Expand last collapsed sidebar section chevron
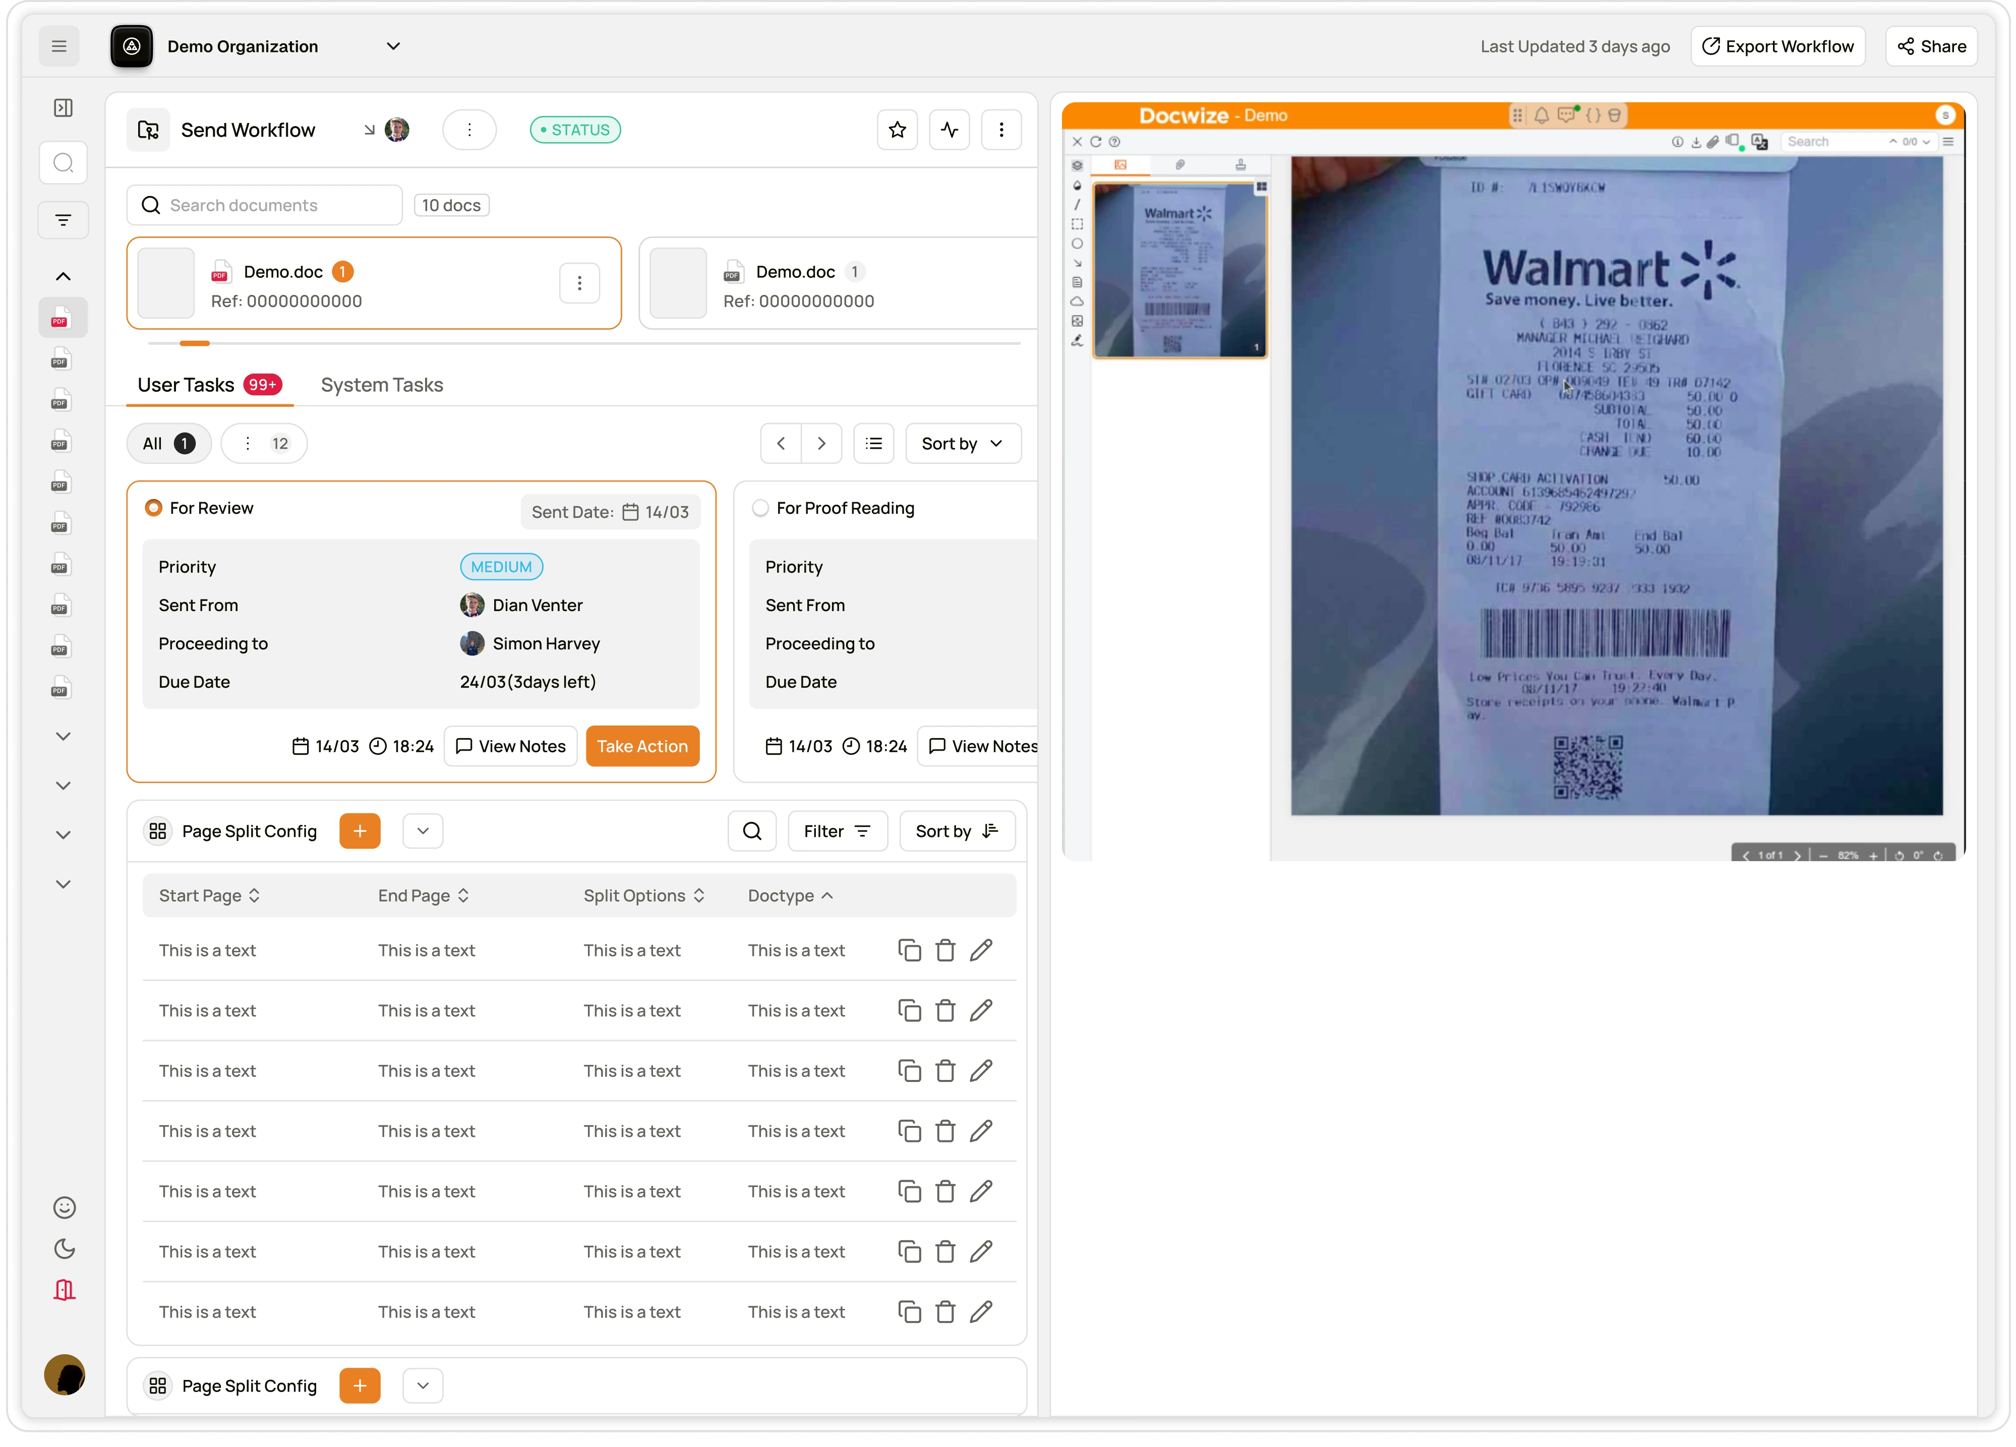Viewport: 2016px width, 1447px height. [x=63, y=883]
